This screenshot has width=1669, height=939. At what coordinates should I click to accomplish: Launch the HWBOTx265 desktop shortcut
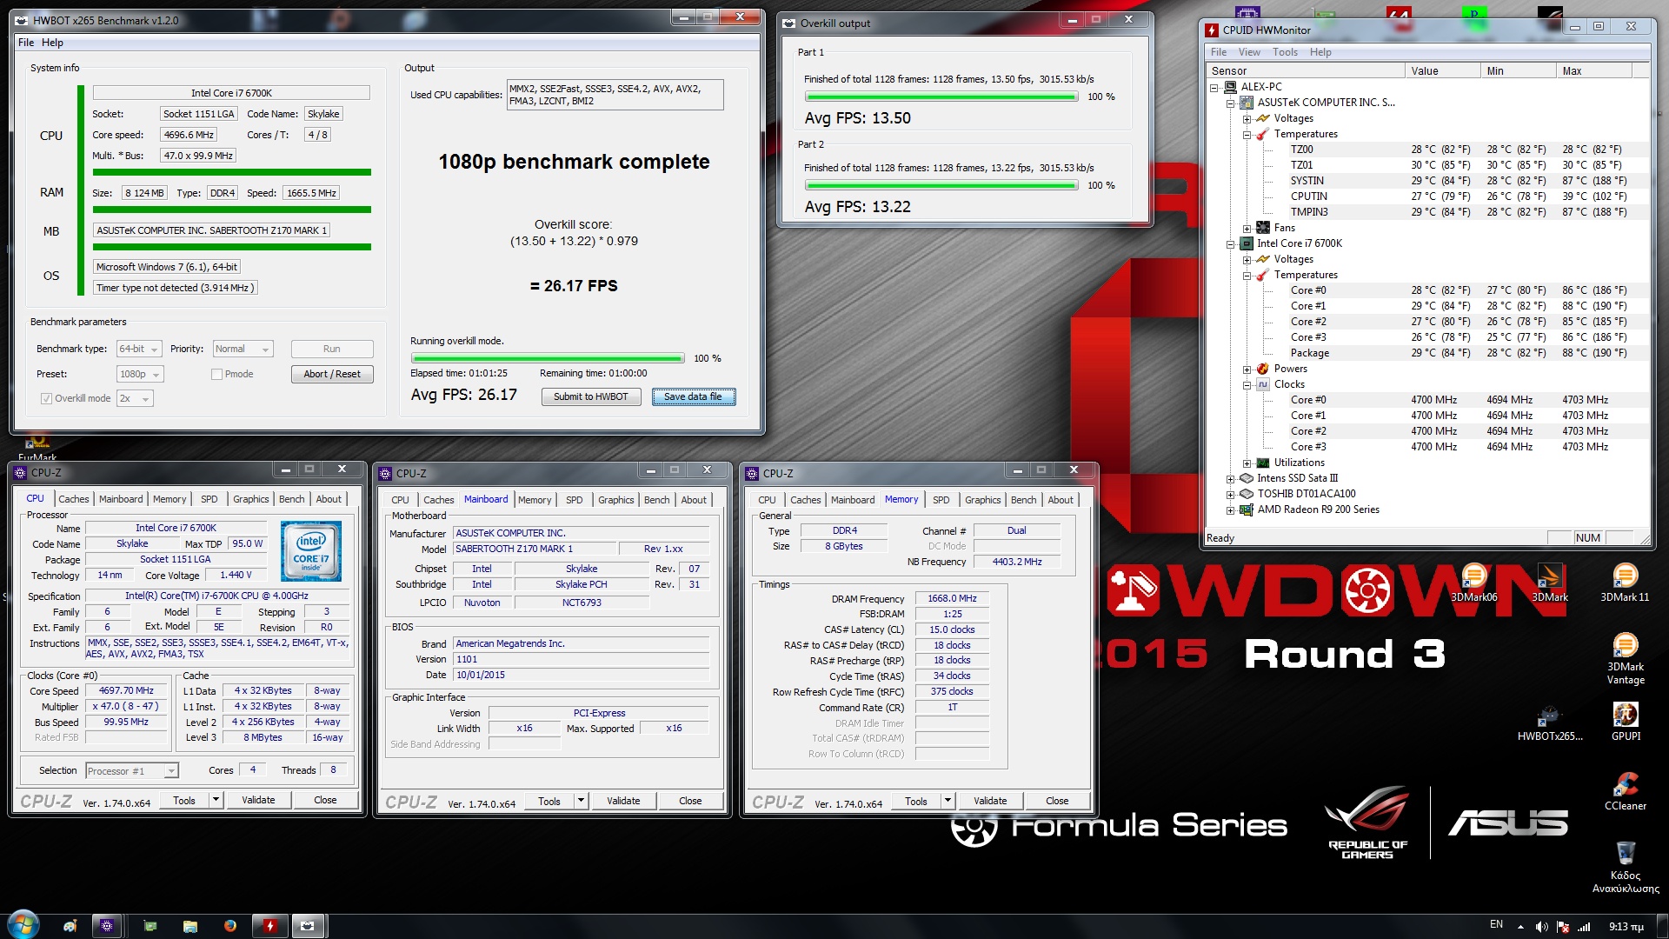1549,723
